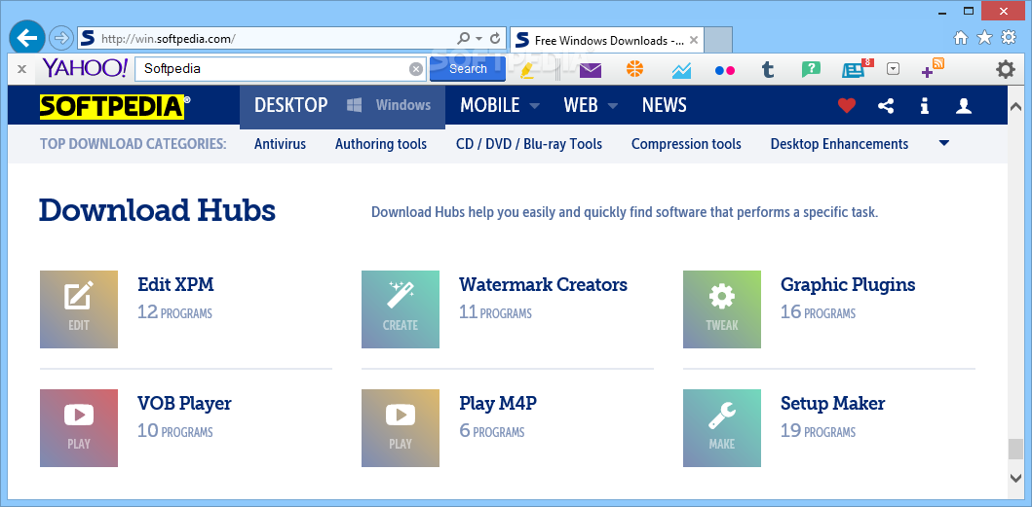Open the Desktop Enhancements category
1032x507 pixels.
(x=839, y=144)
